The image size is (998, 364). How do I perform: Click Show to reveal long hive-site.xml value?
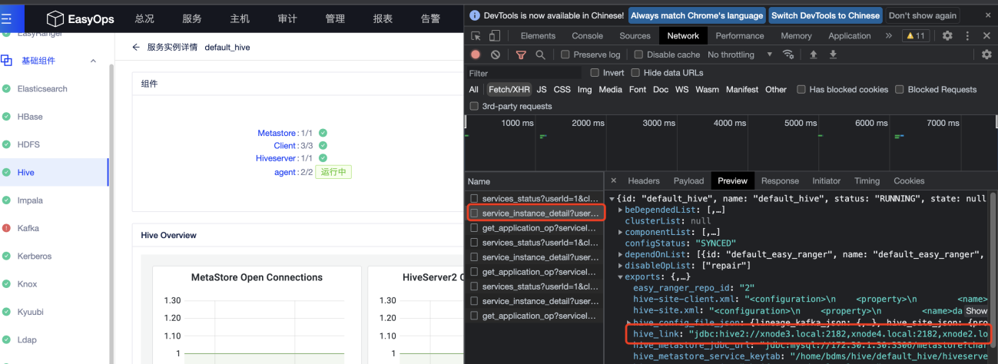click(x=976, y=310)
